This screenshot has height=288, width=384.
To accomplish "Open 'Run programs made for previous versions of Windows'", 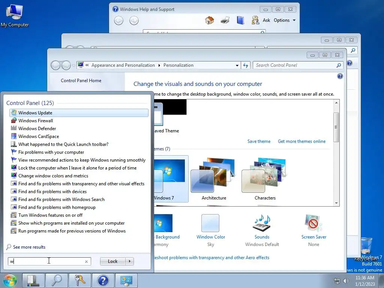I will (x=79, y=231).
